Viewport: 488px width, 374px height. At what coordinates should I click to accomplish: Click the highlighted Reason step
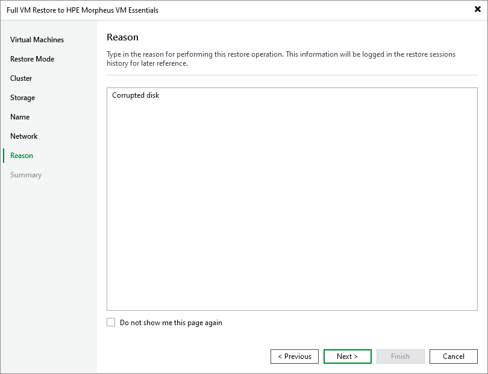tap(21, 156)
